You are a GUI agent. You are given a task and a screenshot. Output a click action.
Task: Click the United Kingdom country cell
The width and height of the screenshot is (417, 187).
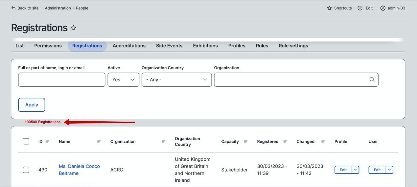193,170
